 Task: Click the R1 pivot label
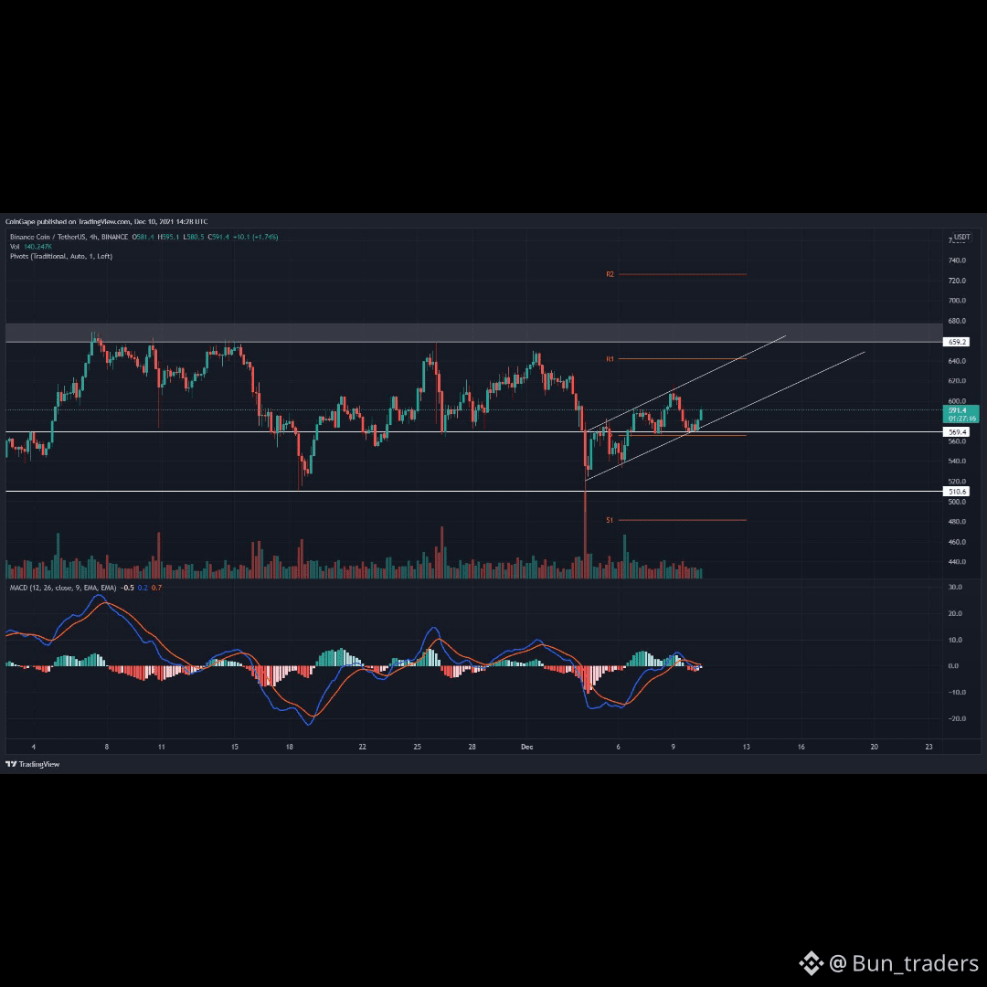coord(610,359)
